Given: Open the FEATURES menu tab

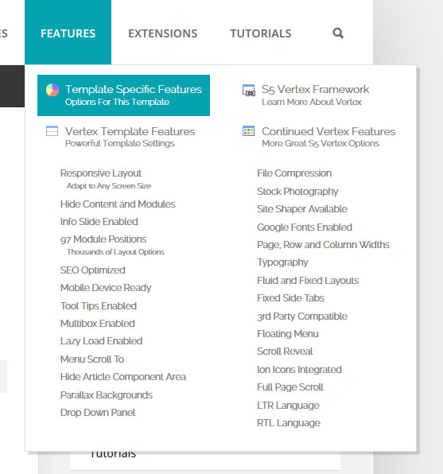Looking at the screenshot, I should (68, 33).
